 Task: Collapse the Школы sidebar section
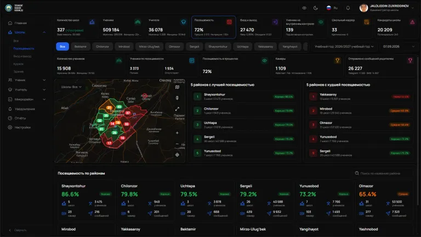[x=44, y=32]
